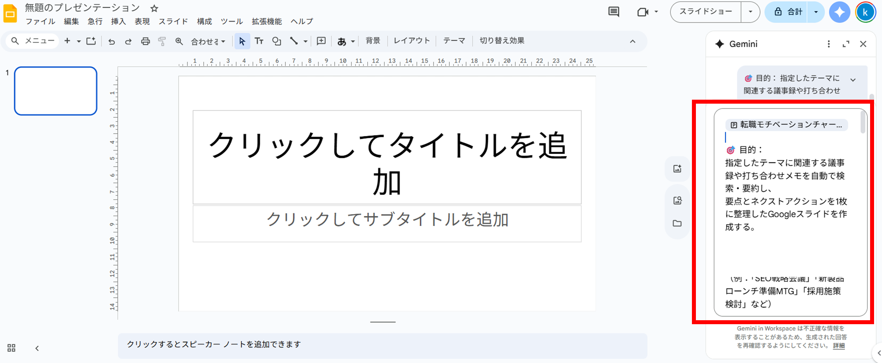This screenshot has width=882, height=363.
Task: Collapse the filmstrip panel with arrow
Action: pos(37,348)
